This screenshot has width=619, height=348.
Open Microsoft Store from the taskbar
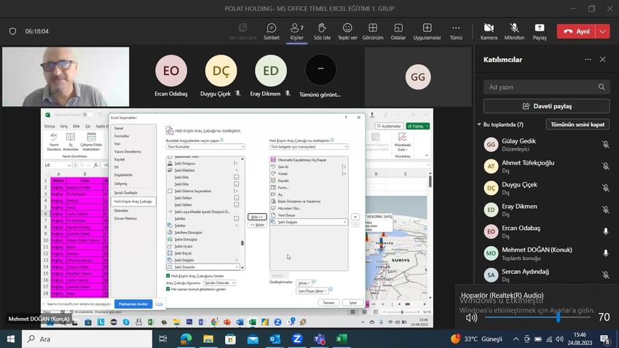tap(230, 339)
